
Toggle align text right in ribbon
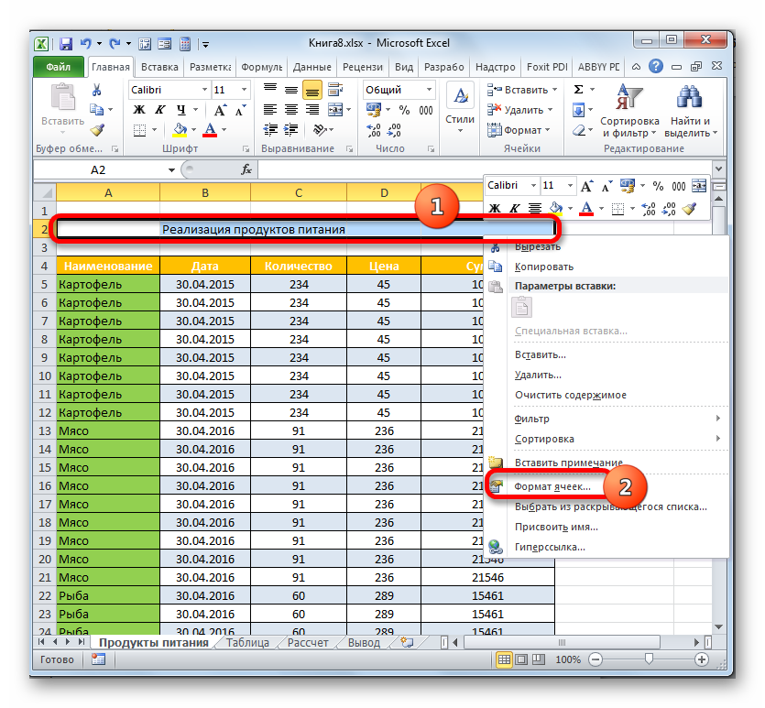(312, 110)
